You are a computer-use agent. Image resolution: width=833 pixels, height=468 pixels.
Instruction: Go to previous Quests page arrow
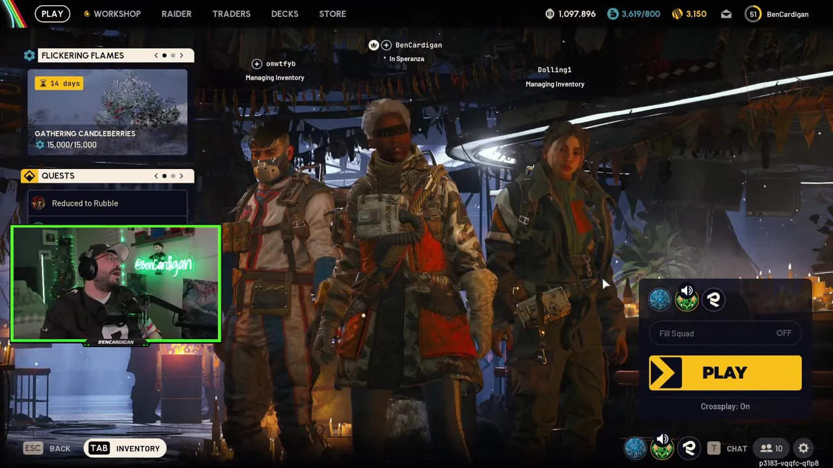pyautogui.click(x=156, y=176)
